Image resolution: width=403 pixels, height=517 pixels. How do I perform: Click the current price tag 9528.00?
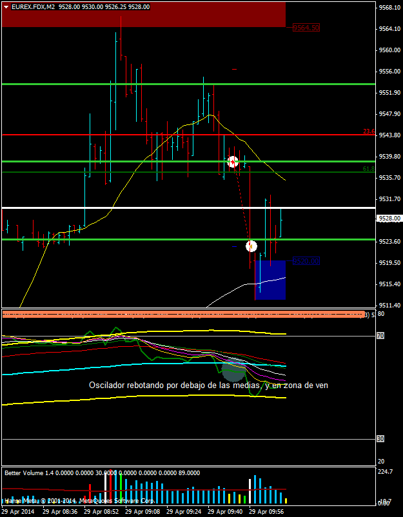point(389,219)
